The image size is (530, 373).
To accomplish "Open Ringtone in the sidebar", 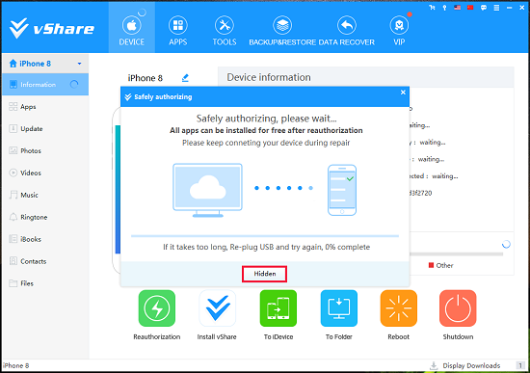I will 45,217.
